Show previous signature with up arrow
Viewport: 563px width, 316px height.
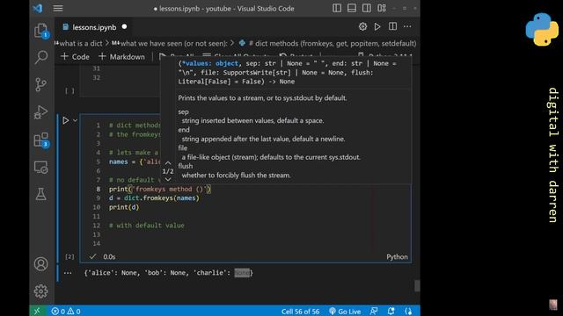[168, 163]
